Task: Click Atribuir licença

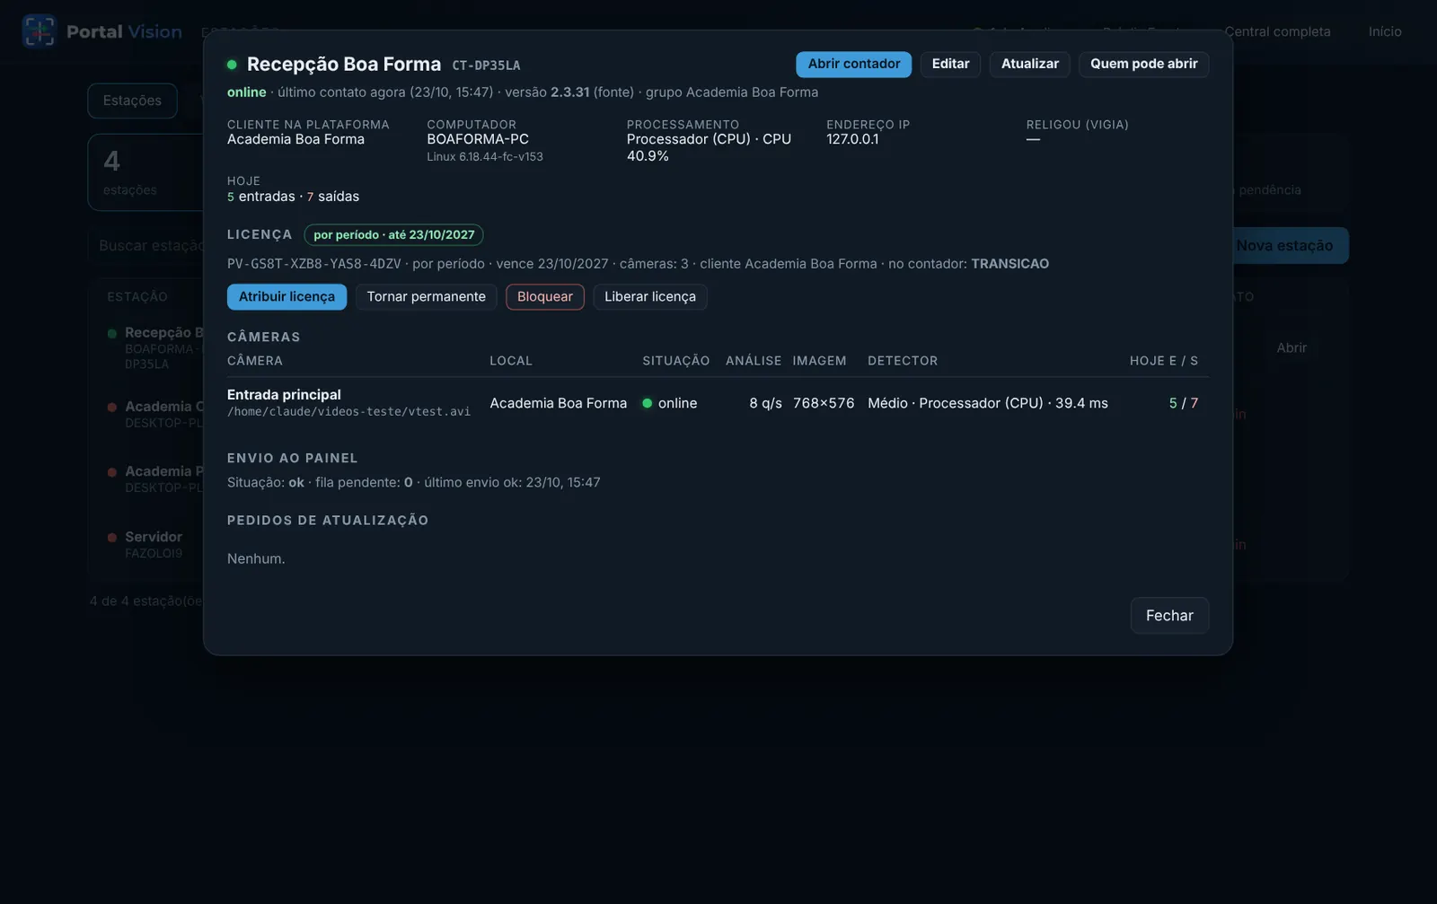Action: pos(287,297)
